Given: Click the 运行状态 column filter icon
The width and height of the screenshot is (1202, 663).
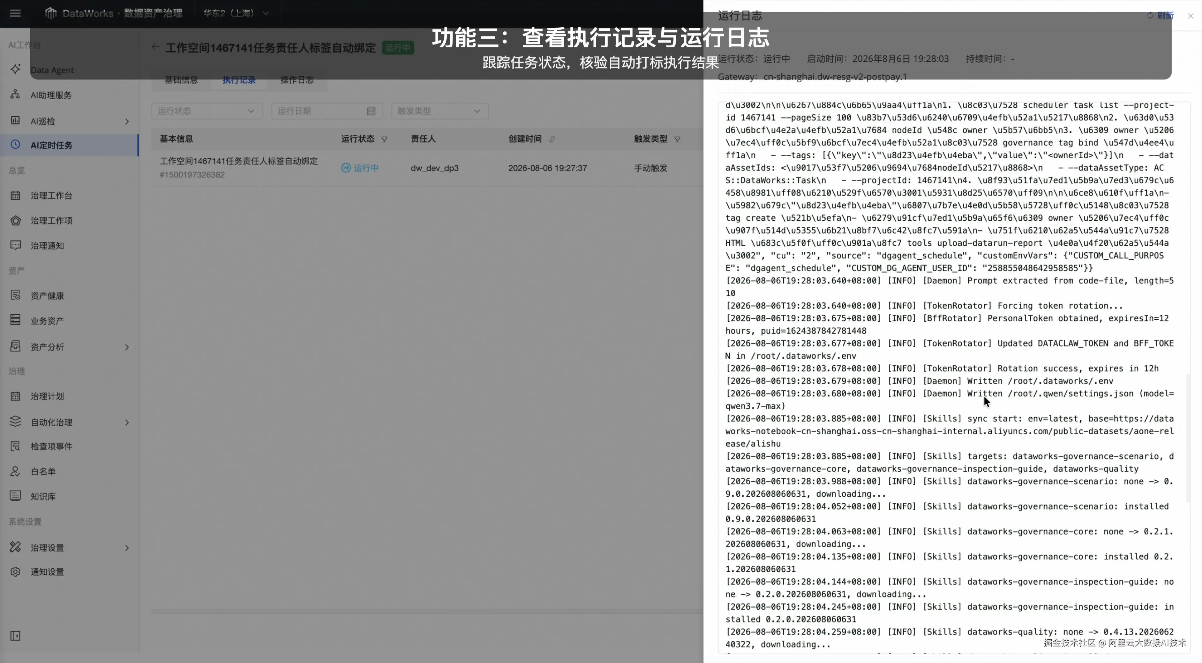Looking at the screenshot, I should coord(384,139).
